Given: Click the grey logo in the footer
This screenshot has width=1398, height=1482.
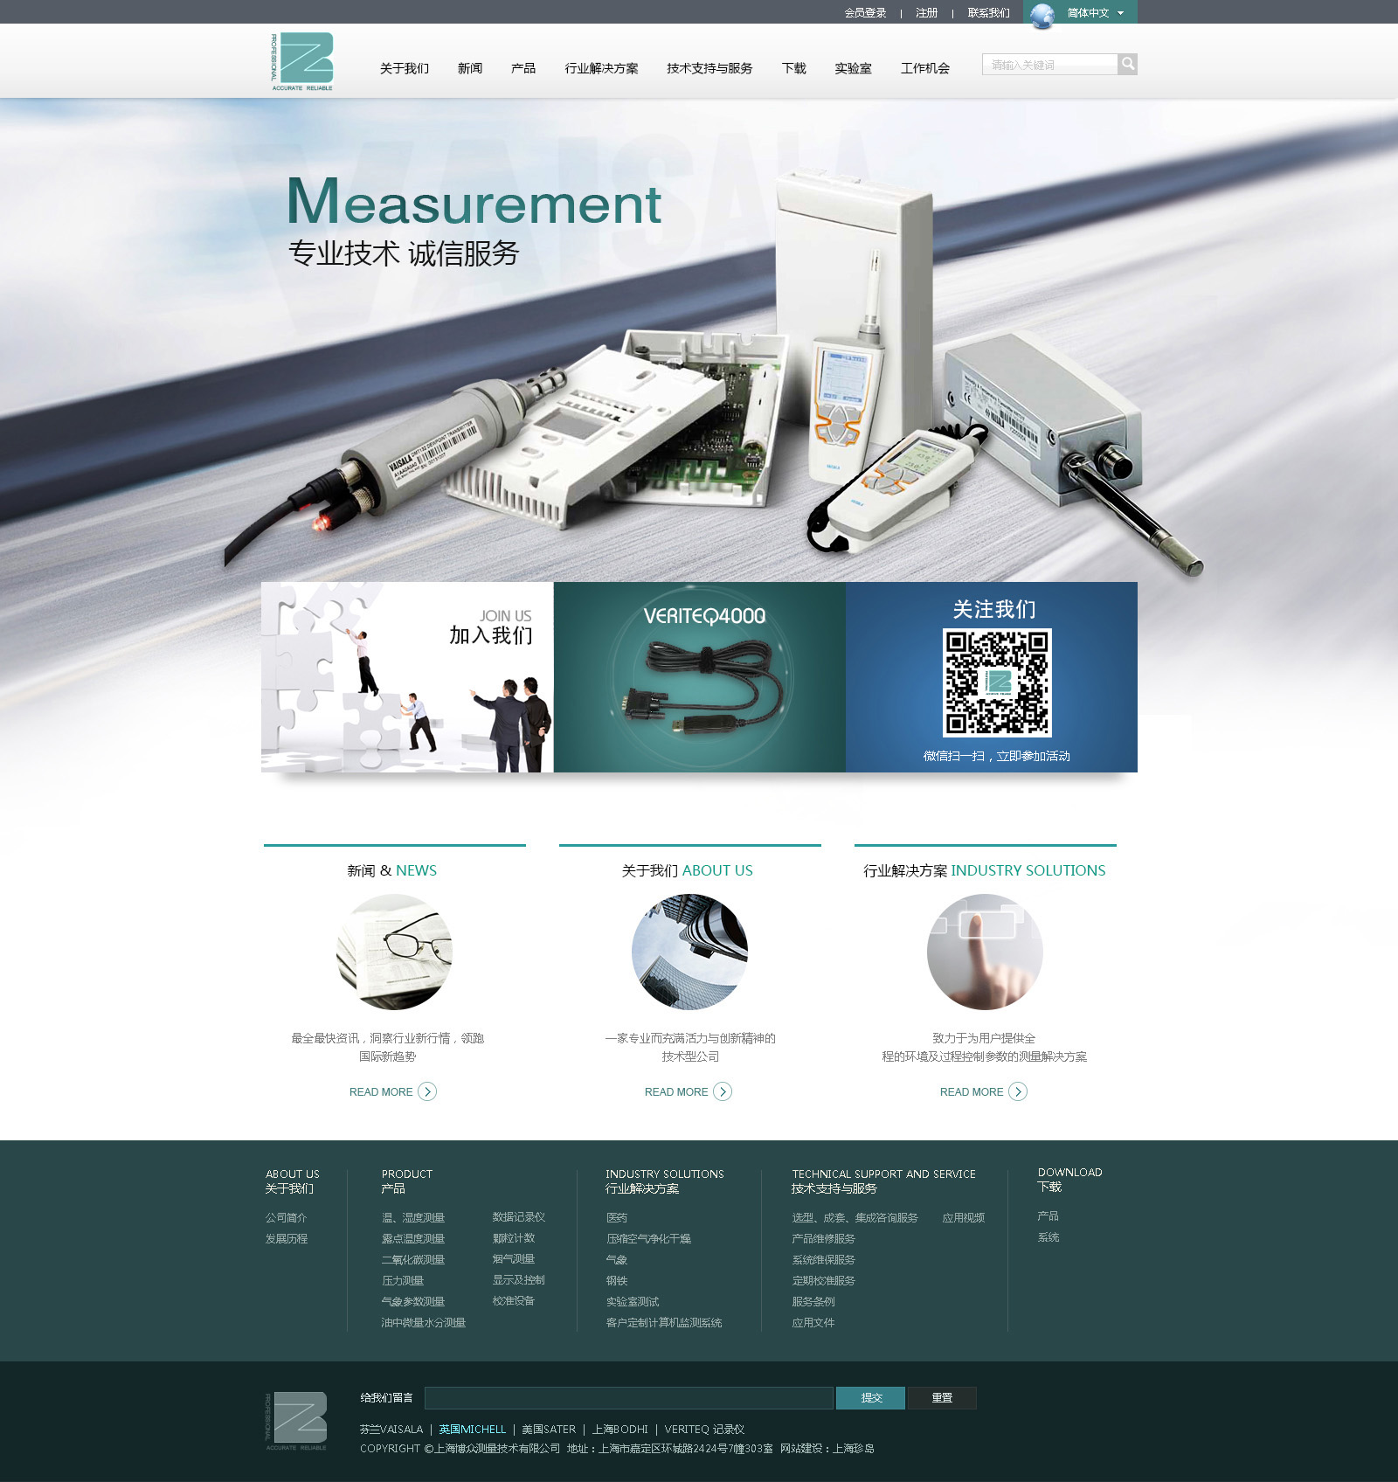Looking at the screenshot, I should point(297,1421).
